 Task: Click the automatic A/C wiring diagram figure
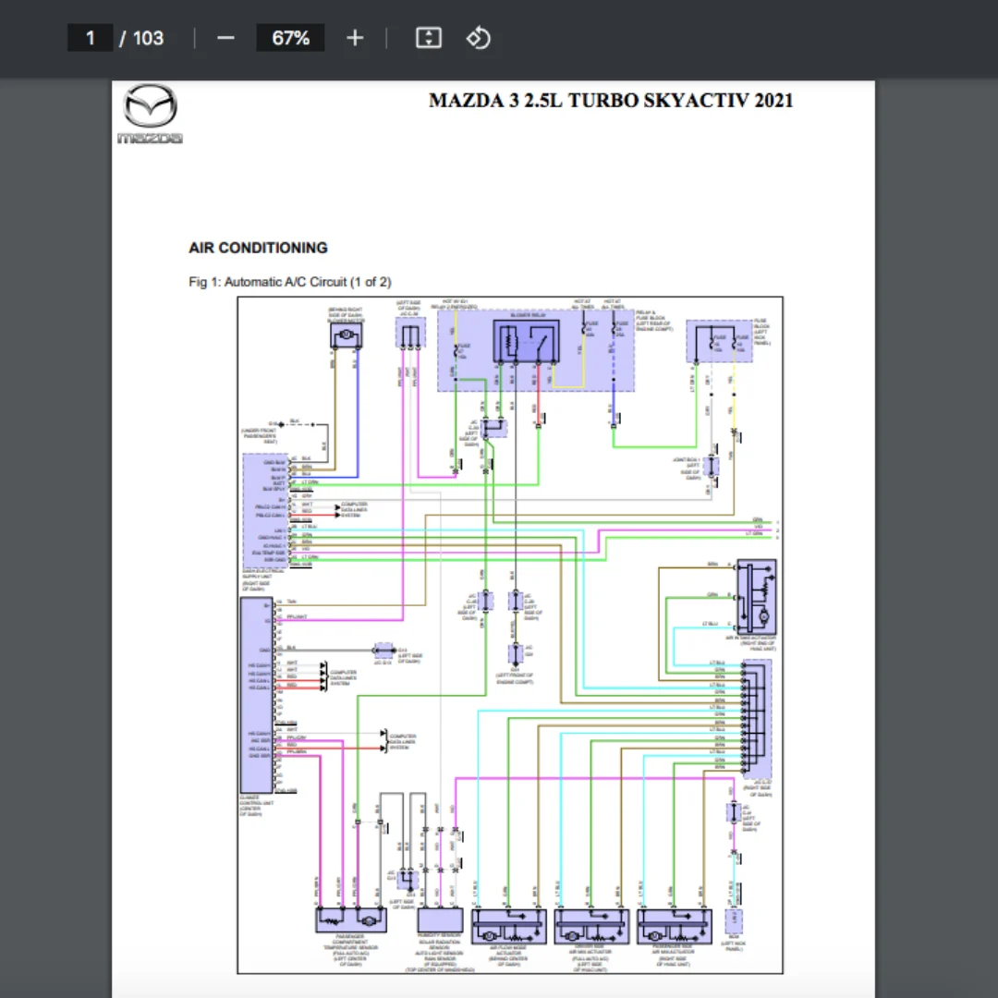(510, 635)
